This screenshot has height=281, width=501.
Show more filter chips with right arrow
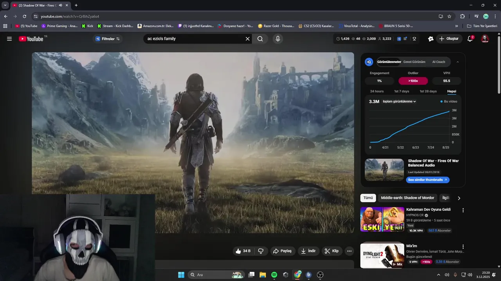(459, 198)
